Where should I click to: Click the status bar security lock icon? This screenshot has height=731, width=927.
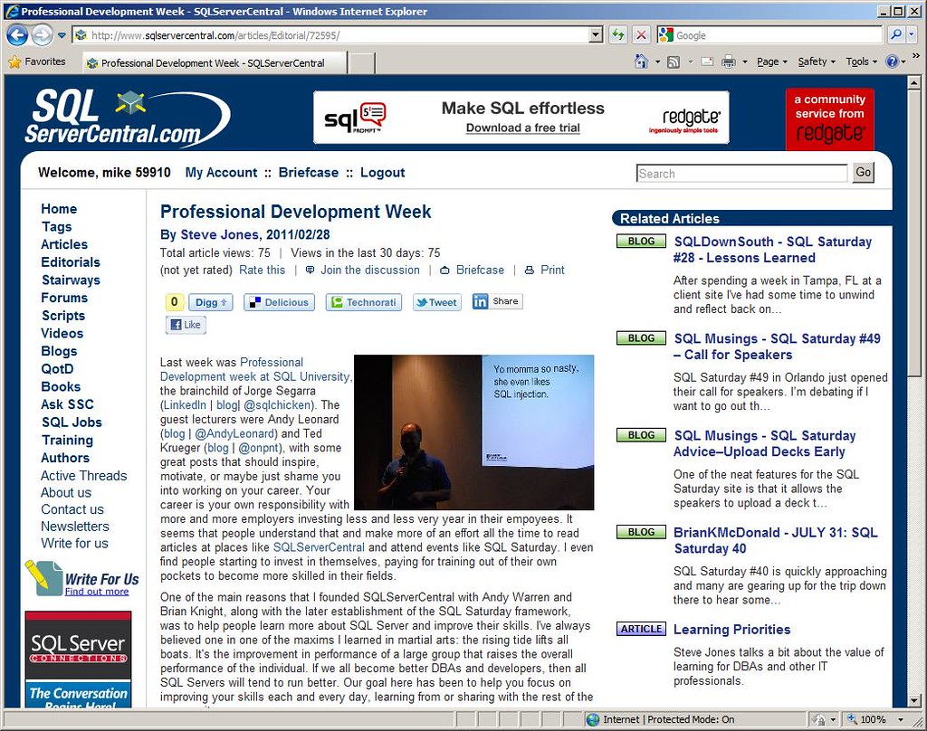tap(818, 719)
